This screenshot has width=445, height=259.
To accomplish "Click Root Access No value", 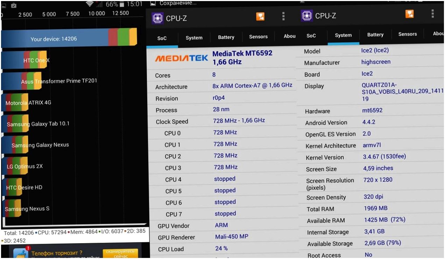I will [x=368, y=255].
